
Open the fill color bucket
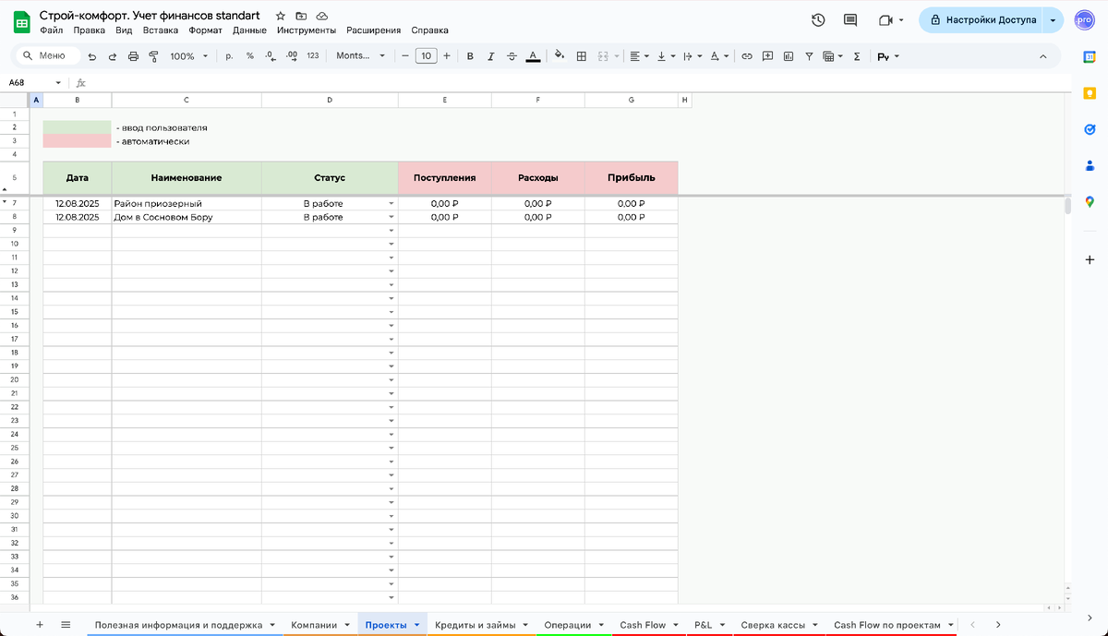click(560, 56)
